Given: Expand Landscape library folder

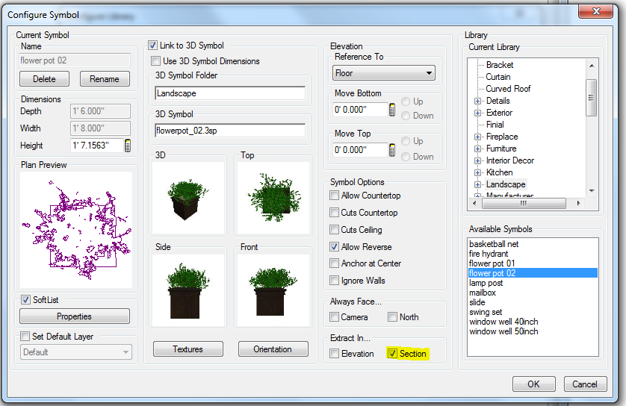Looking at the screenshot, I should tap(477, 184).
